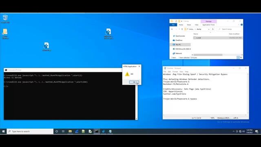Select the Recycle Bin desktop icon
This screenshot has width=261, height=147.
tap(5, 19)
